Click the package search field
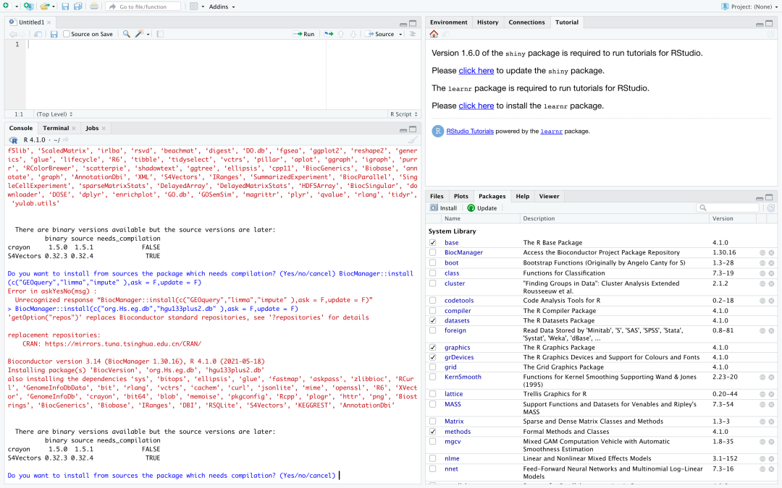The width and height of the screenshot is (782, 488). [729, 208]
